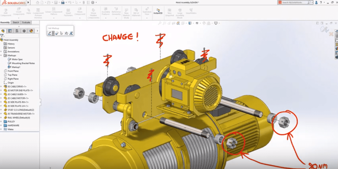Expand the SolidWorks menu arrow beside the logo
This screenshot has width=338, height=169.
click(28, 2)
